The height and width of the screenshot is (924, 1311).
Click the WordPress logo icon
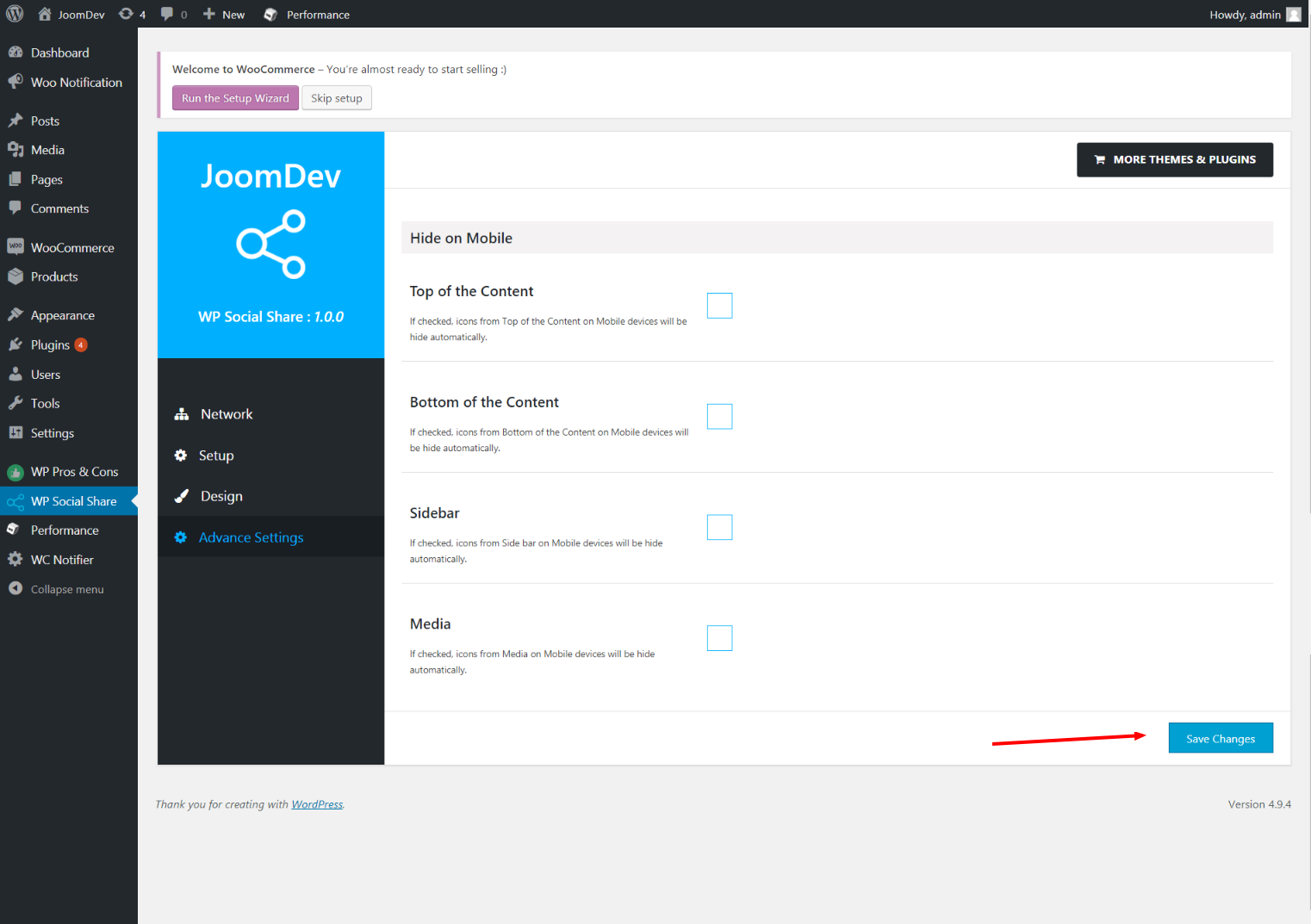[x=15, y=14]
